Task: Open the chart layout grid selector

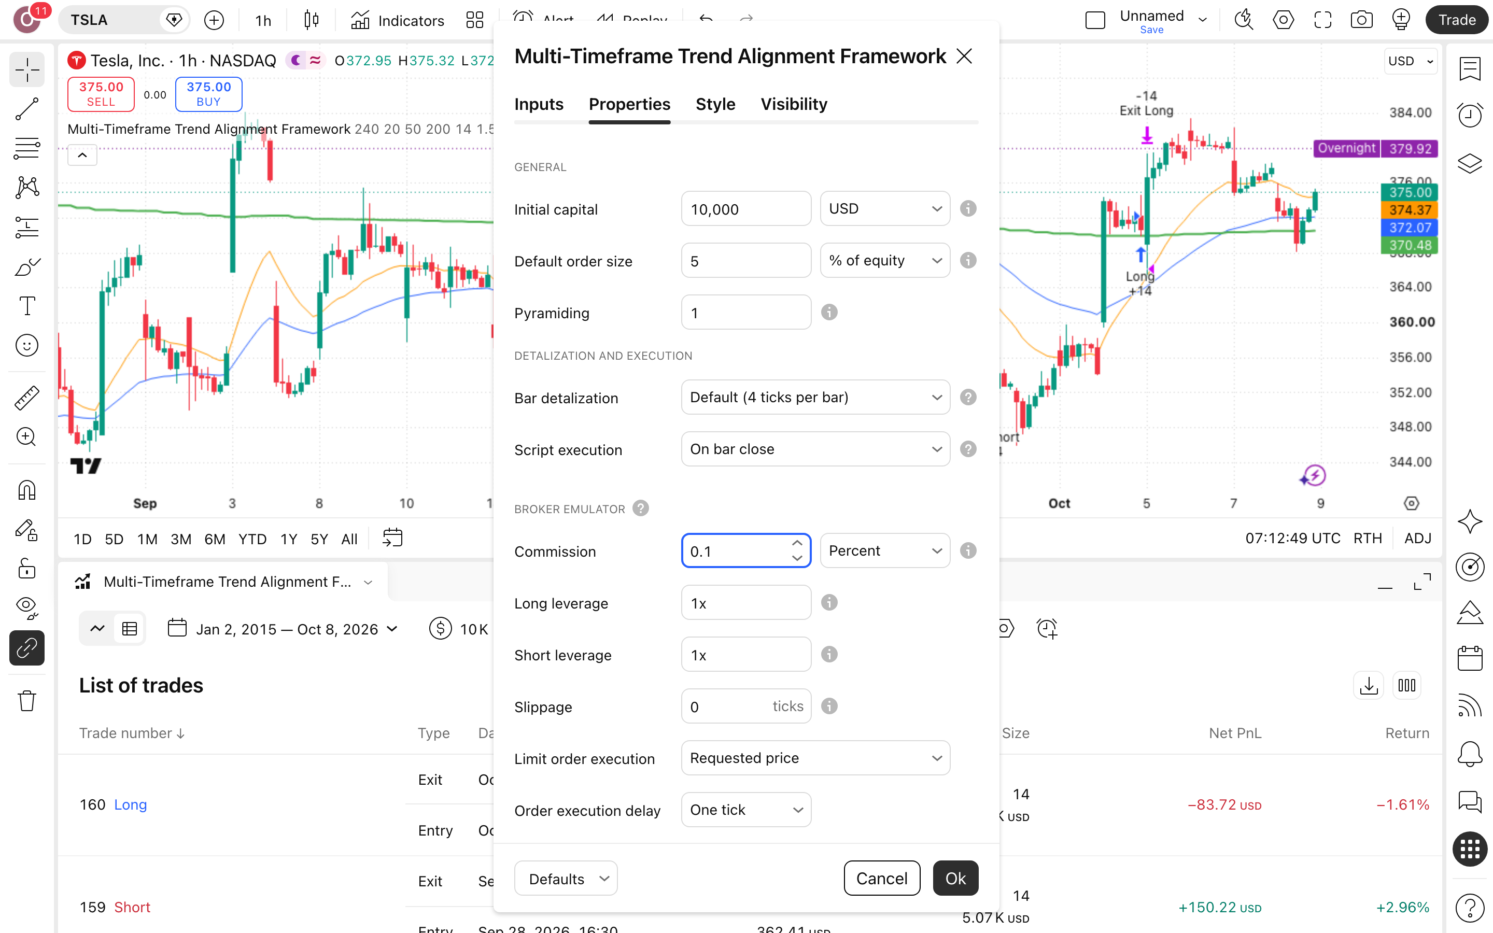Action: (x=474, y=20)
